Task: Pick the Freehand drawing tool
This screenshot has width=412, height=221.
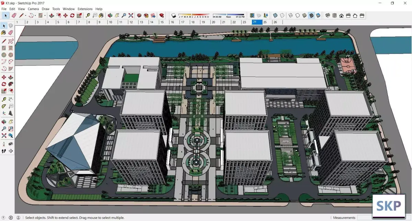Action: click(11, 42)
